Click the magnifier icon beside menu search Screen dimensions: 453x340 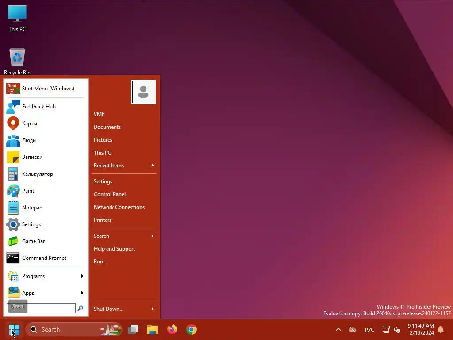(81, 308)
